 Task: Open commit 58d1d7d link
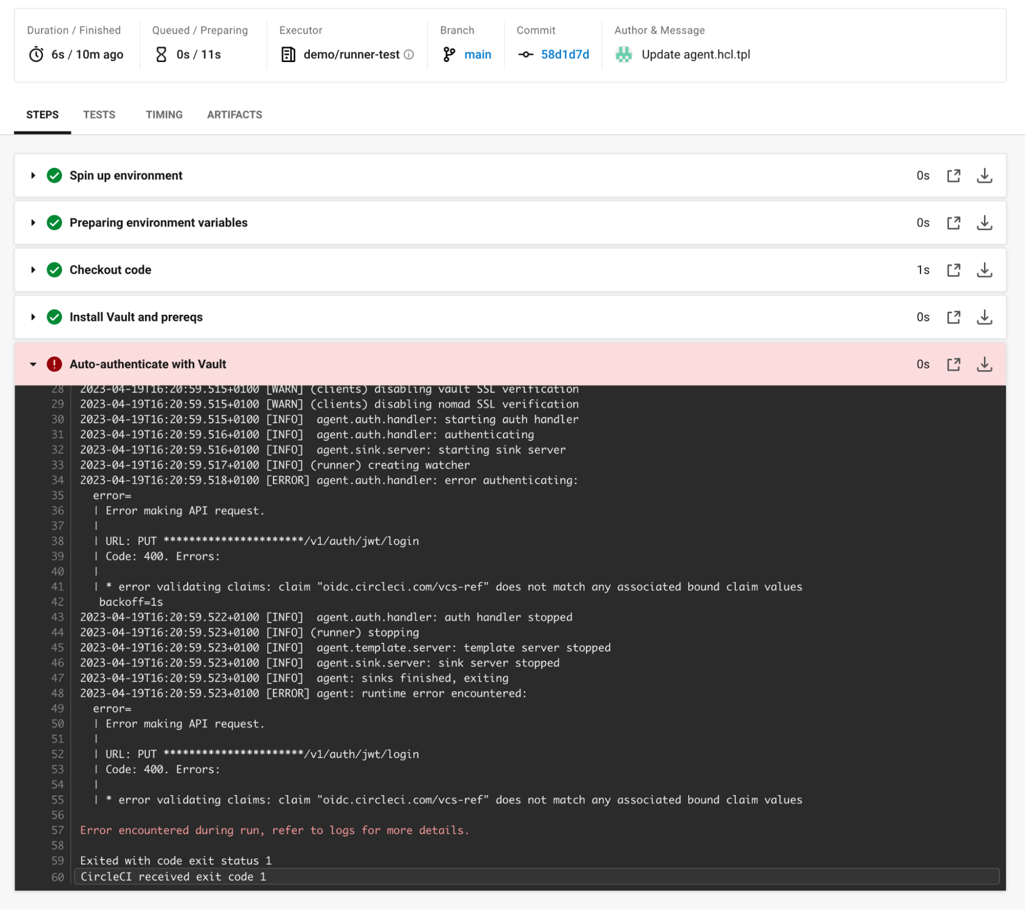pos(565,54)
